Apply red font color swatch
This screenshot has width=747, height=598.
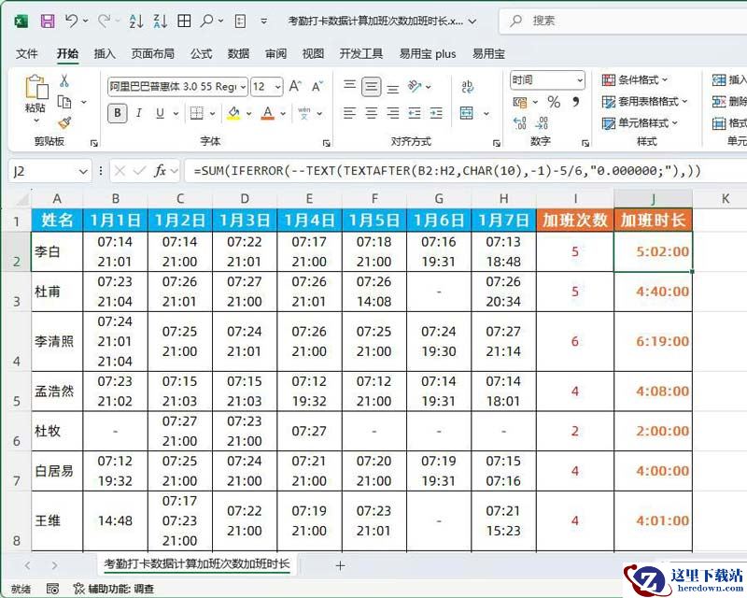(x=268, y=113)
